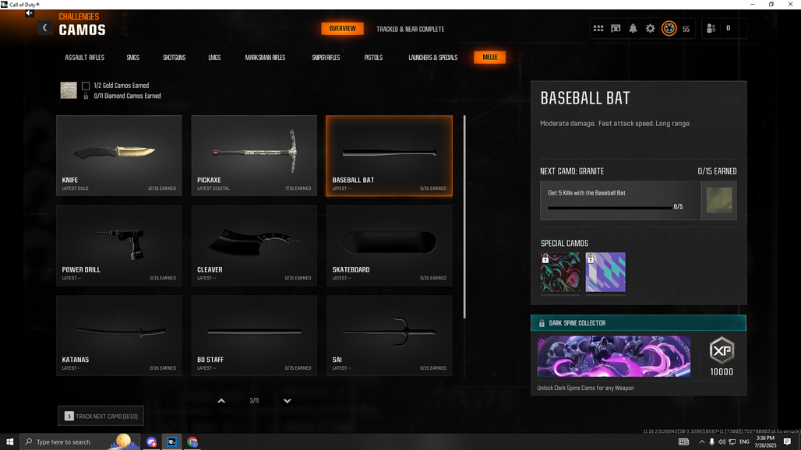801x450 pixels.
Task: Open the notifications bell
Action: point(633,29)
